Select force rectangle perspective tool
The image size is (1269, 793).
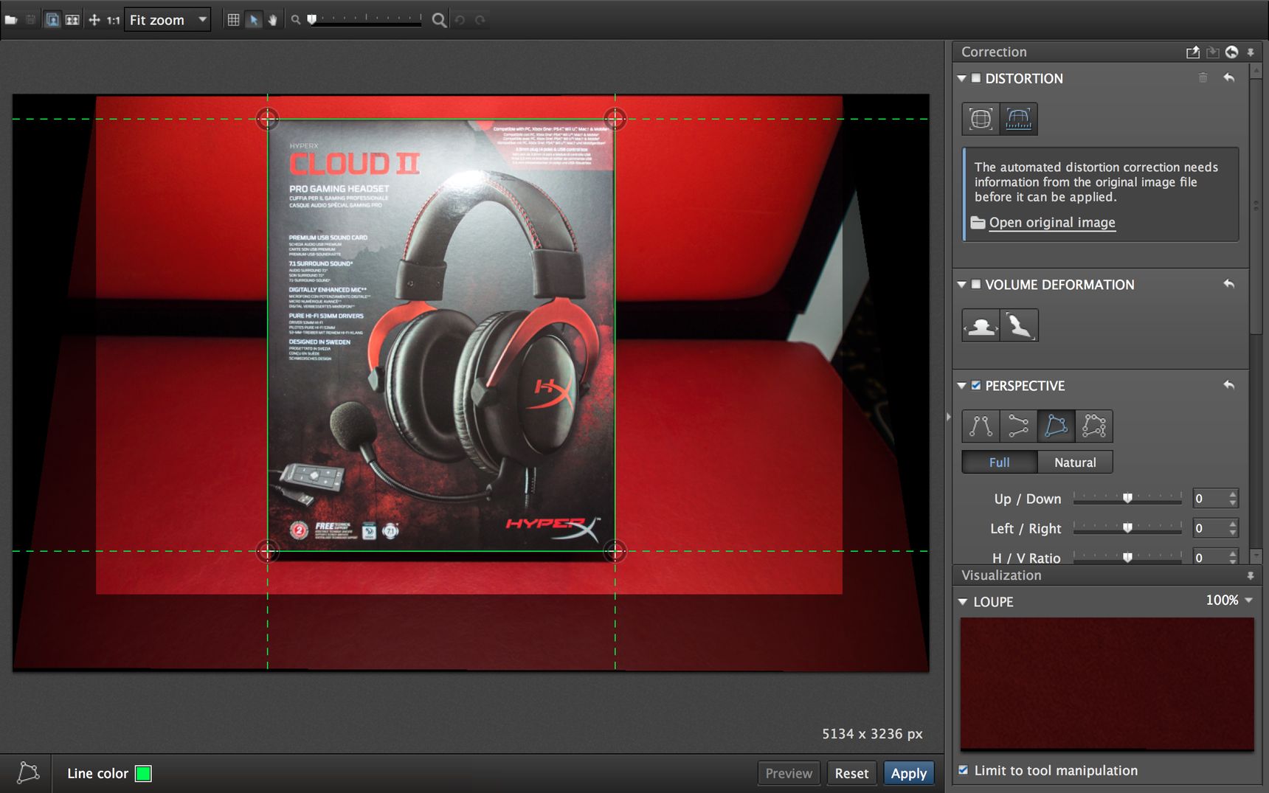click(x=1056, y=426)
